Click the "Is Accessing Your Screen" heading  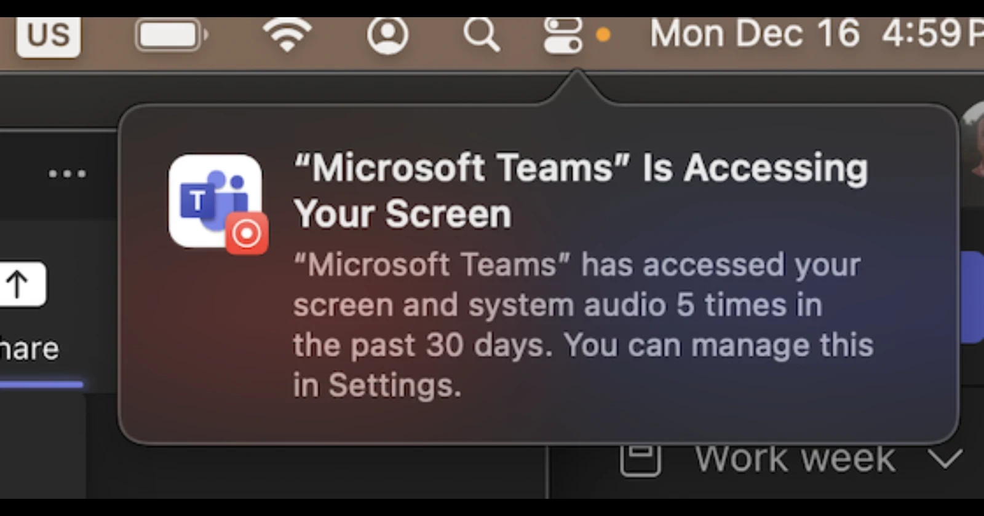pos(581,191)
